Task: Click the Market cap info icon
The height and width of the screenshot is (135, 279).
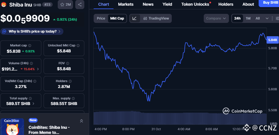Action: 30,46
